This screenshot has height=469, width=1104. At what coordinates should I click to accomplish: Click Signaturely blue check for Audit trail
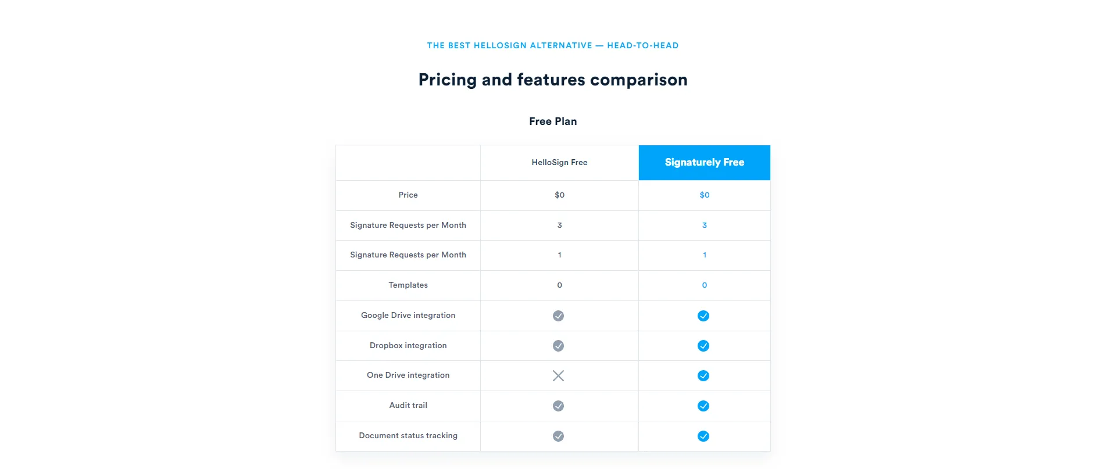click(x=703, y=406)
